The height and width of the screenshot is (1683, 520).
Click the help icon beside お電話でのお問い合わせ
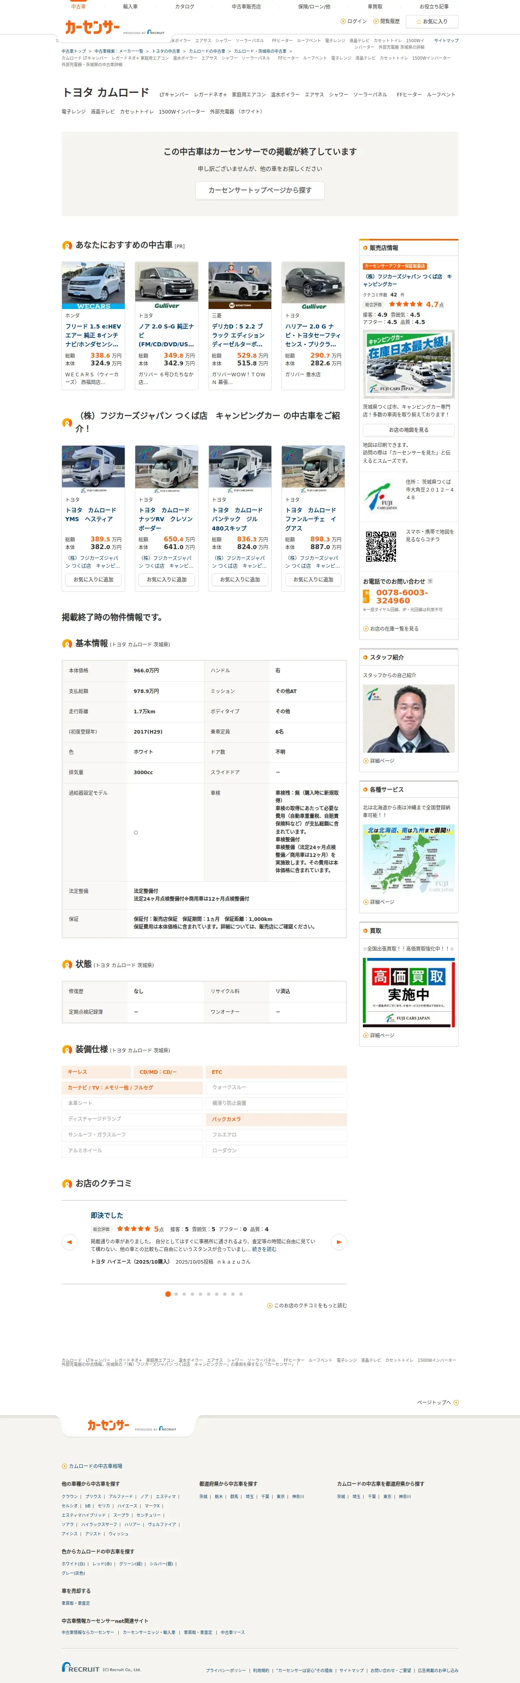430,581
